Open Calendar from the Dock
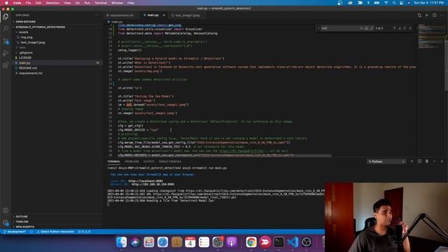Image resolution: width=448 pixels, height=252 pixels. [x=190, y=242]
